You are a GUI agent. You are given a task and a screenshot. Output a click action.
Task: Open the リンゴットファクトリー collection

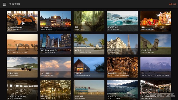pyautogui.click(x=22, y=90)
